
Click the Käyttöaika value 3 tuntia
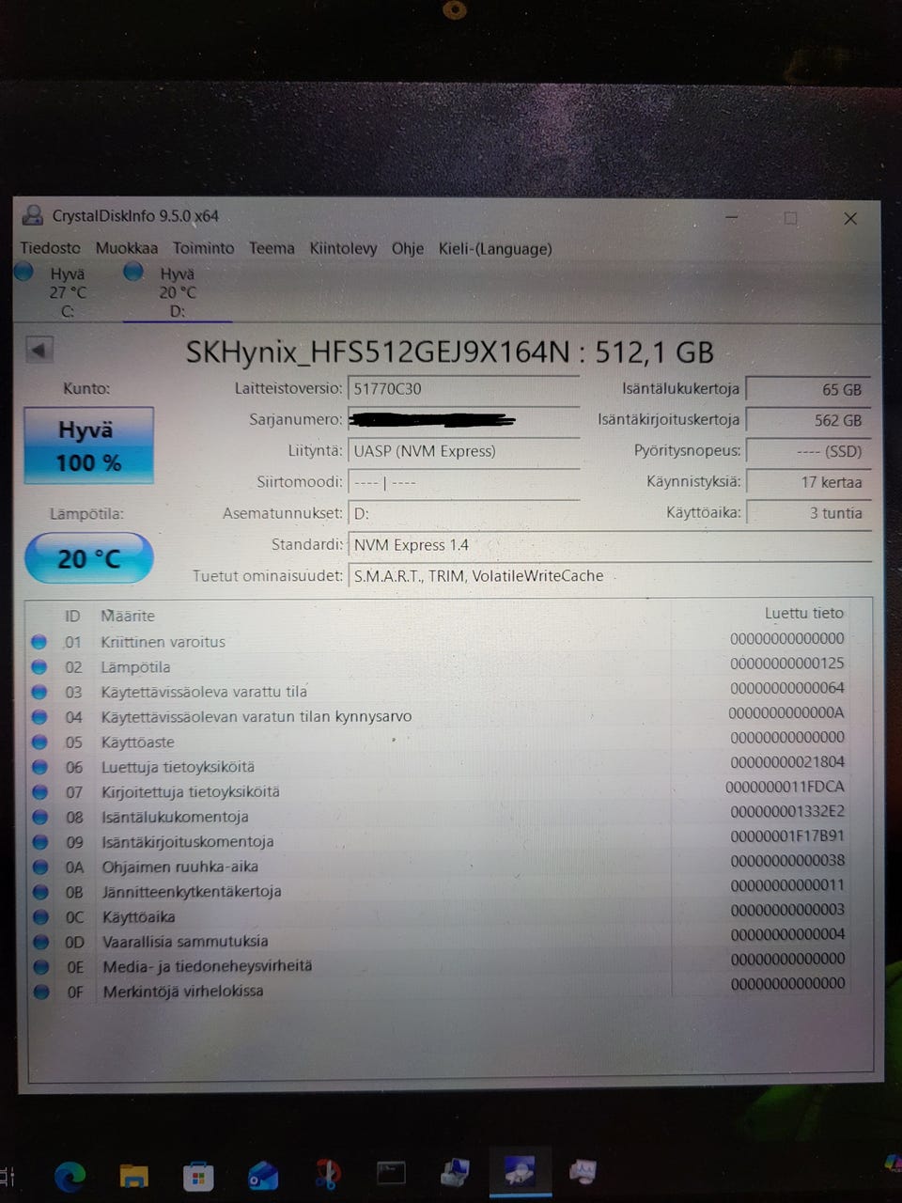coord(808,513)
